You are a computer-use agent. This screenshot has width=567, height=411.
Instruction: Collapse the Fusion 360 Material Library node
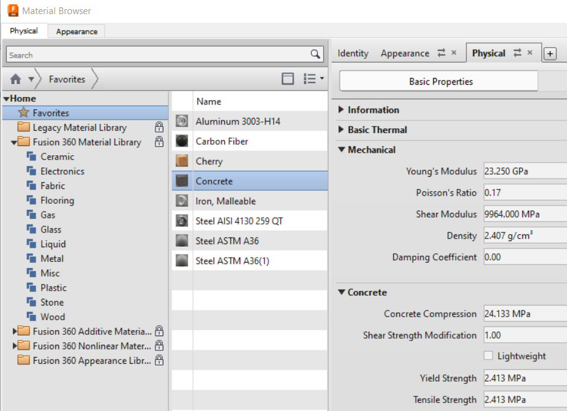14,142
